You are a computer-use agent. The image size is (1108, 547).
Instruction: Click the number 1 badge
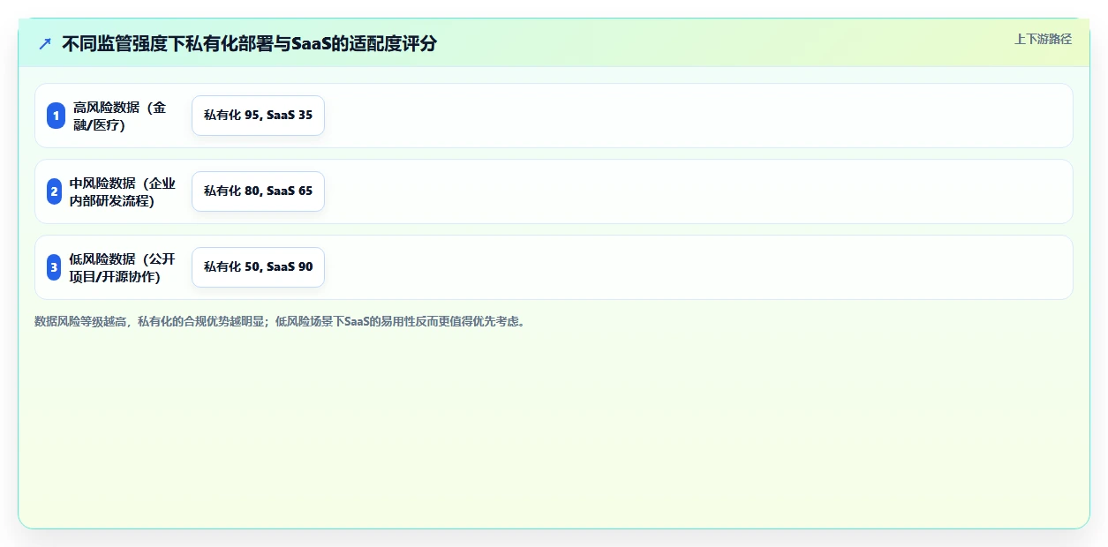point(56,116)
